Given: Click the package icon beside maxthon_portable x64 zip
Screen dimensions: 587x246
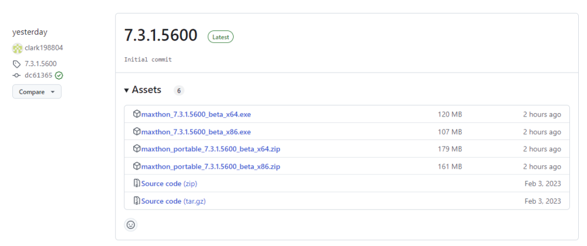Looking at the screenshot, I should [x=137, y=149].
